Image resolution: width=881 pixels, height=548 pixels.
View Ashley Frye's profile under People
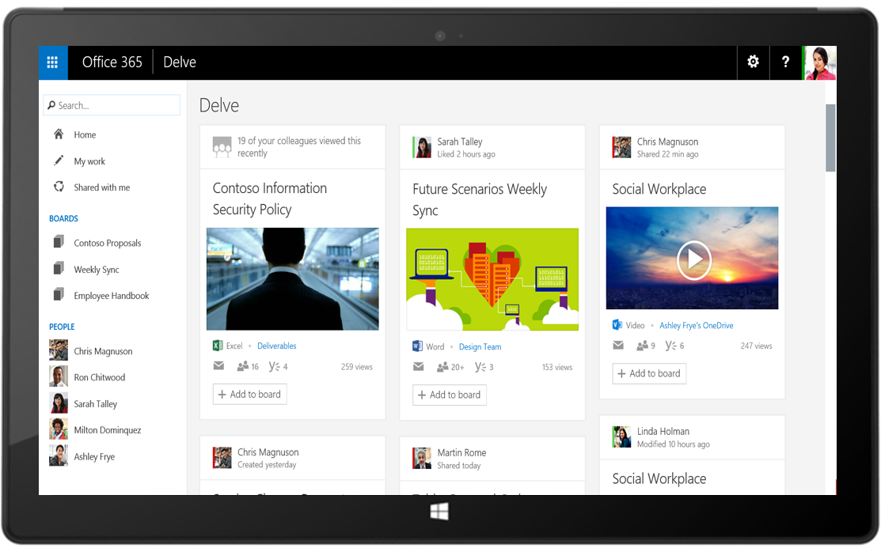(95, 456)
